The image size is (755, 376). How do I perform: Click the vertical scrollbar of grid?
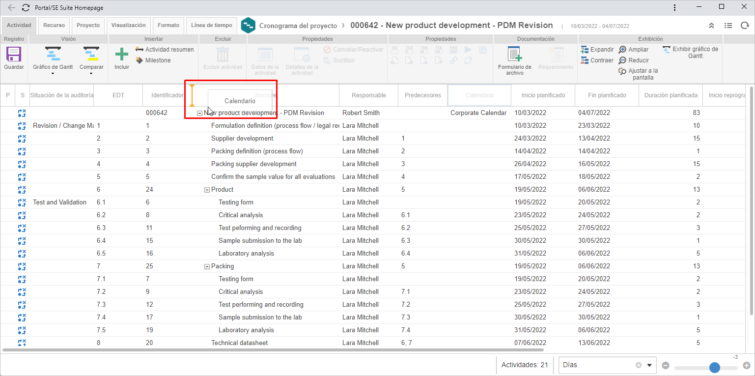(751, 201)
